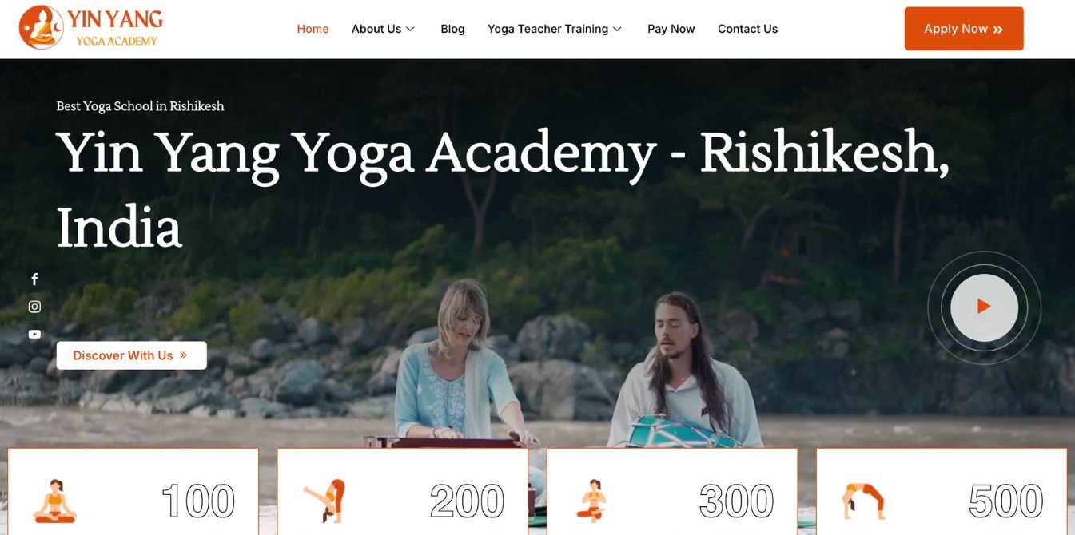Screen dimensions: 1075x535
Task: Open the Instagram social icon
Action: [x=34, y=307]
